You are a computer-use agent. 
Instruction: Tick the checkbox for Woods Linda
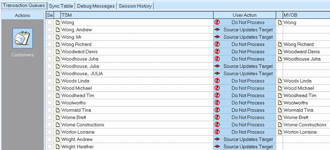(x=50, y=81)
